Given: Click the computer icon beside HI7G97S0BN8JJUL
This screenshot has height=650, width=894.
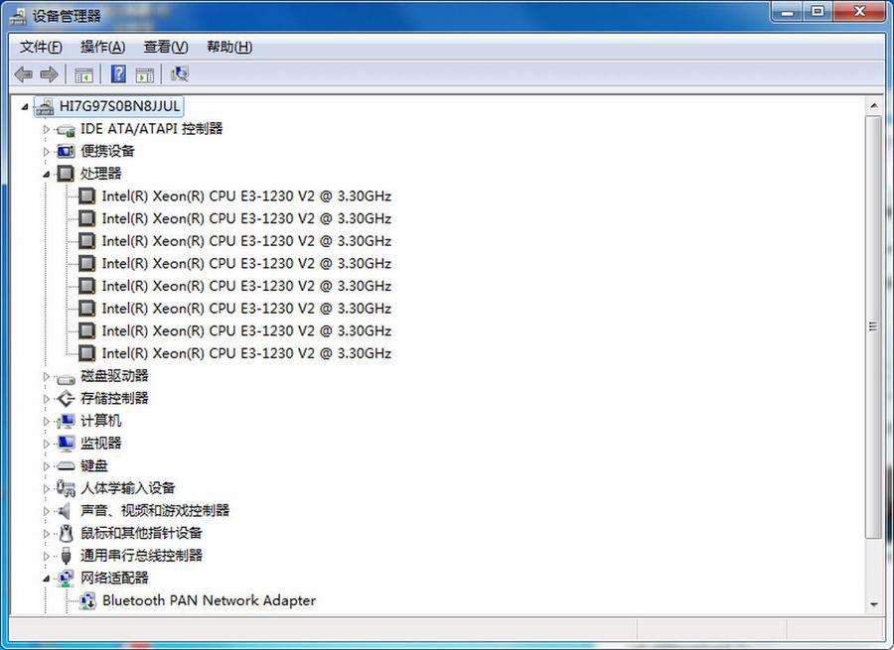Looking at the screenshot, I should 44,106.
